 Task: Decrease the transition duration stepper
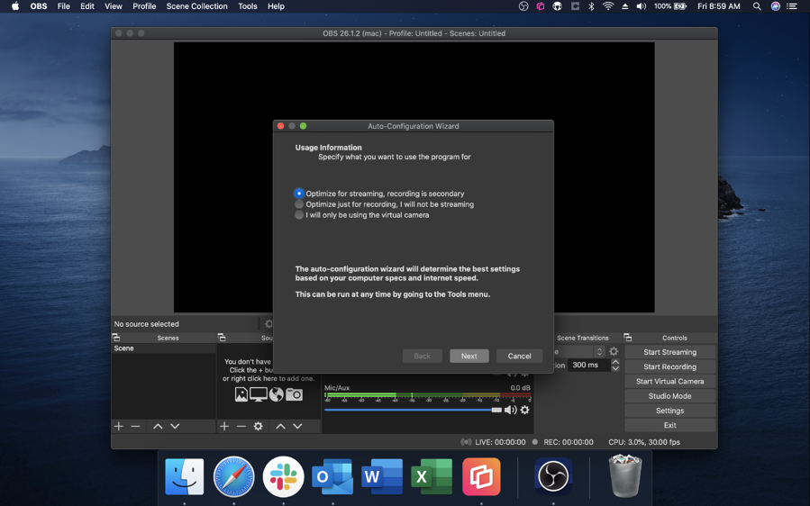click(x=615, y=368)
